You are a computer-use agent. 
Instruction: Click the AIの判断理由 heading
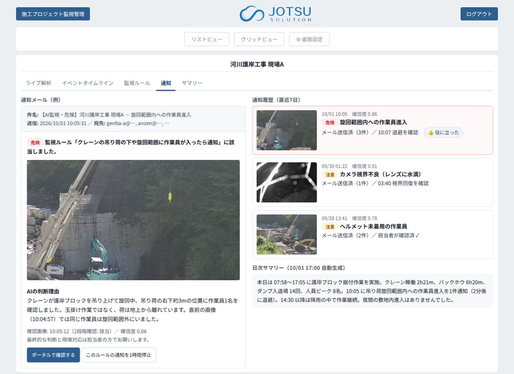(43, 291)
